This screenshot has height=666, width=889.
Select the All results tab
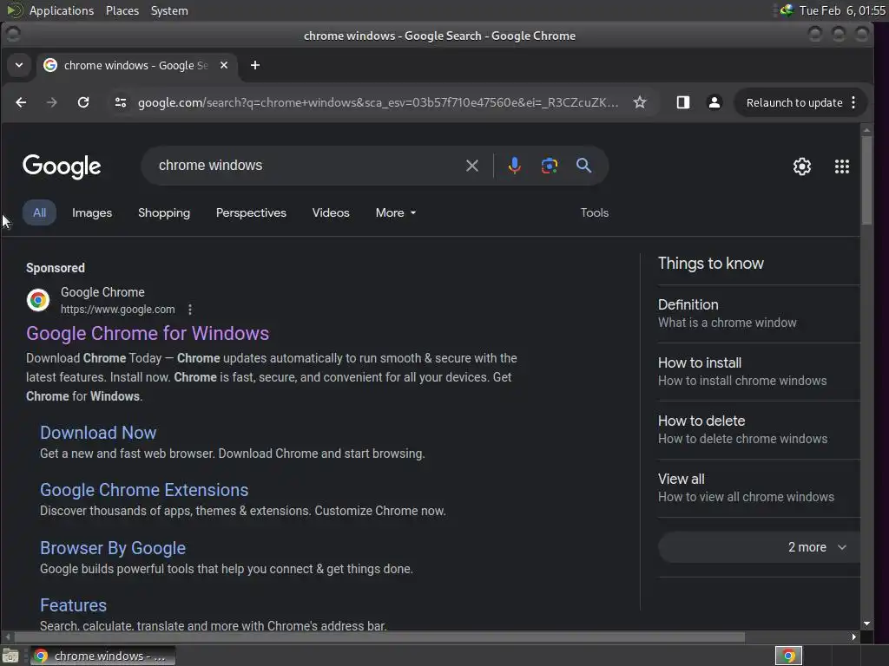pos(39,213)
